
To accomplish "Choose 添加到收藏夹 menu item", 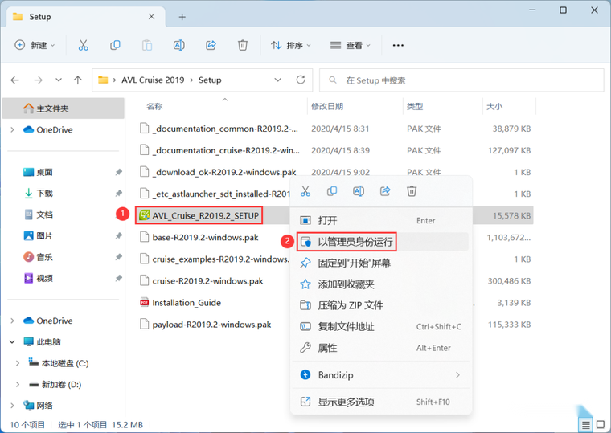I will point(381,284).
